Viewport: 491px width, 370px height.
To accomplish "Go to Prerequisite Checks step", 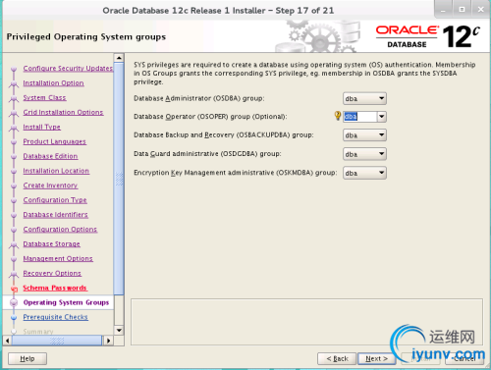I will [55, 317].
